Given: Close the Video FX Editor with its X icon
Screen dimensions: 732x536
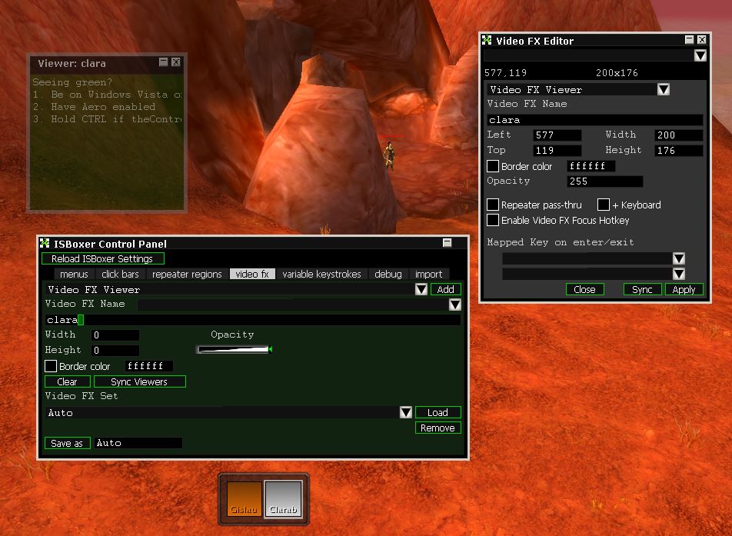Looking at the screenshot, I should 701,40.
